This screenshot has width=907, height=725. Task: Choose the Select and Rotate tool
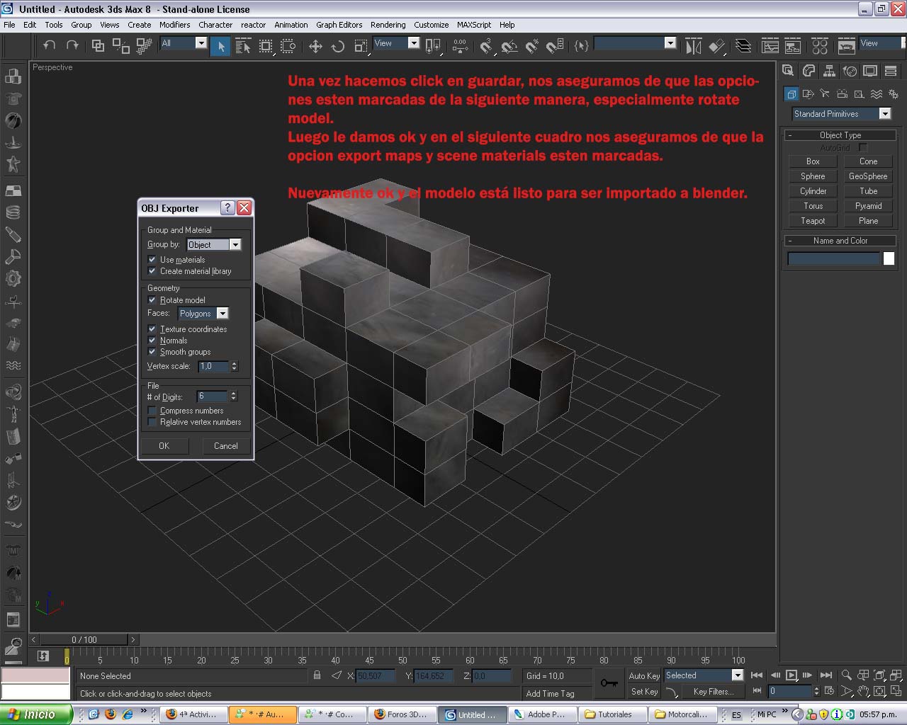click(x=338, y=47)
